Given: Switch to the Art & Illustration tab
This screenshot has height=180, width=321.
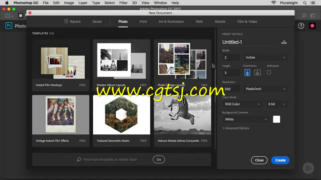Looking at the screenshot, I should coord(171,22).
